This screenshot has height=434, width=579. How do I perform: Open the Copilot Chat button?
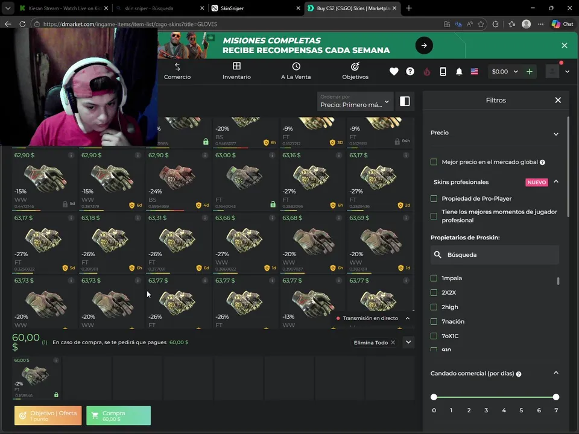[563, 24]
